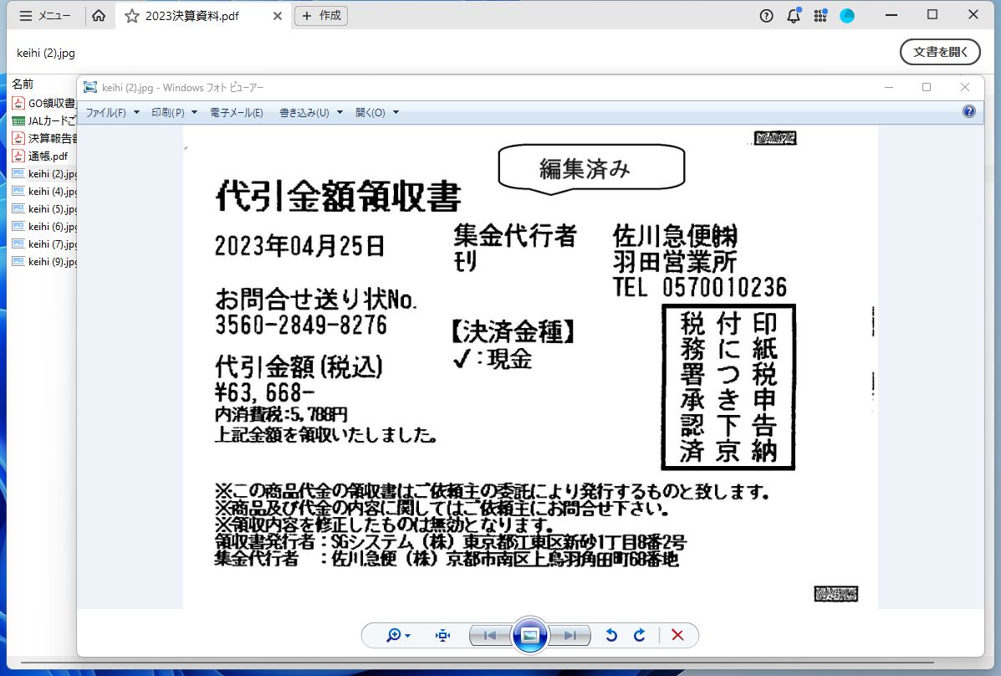Click the fit-to-window icon in Photo Viewer
This screenshot has height=676, width=1001.
[x=442, y=635]
